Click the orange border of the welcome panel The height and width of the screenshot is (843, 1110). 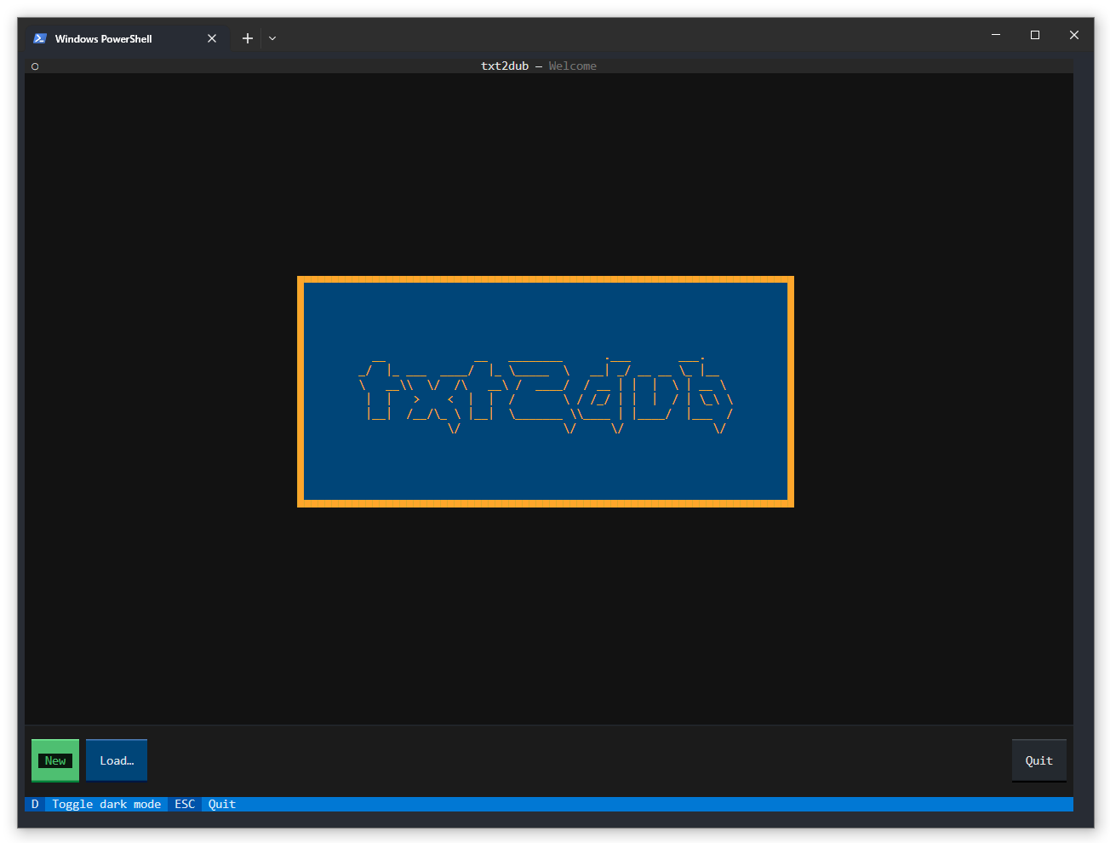point(545,279)
